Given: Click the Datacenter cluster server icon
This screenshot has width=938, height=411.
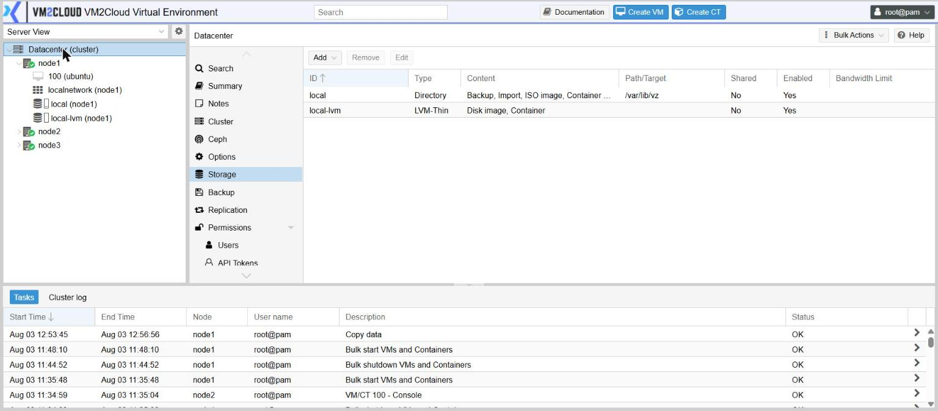Looking at the screenshot, I should tap(18, 49).
